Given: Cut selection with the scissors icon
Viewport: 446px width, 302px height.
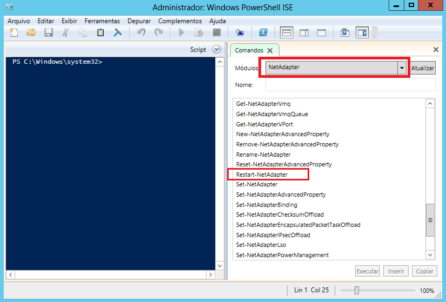Looking at the screenshot, I should coord(66,33).
